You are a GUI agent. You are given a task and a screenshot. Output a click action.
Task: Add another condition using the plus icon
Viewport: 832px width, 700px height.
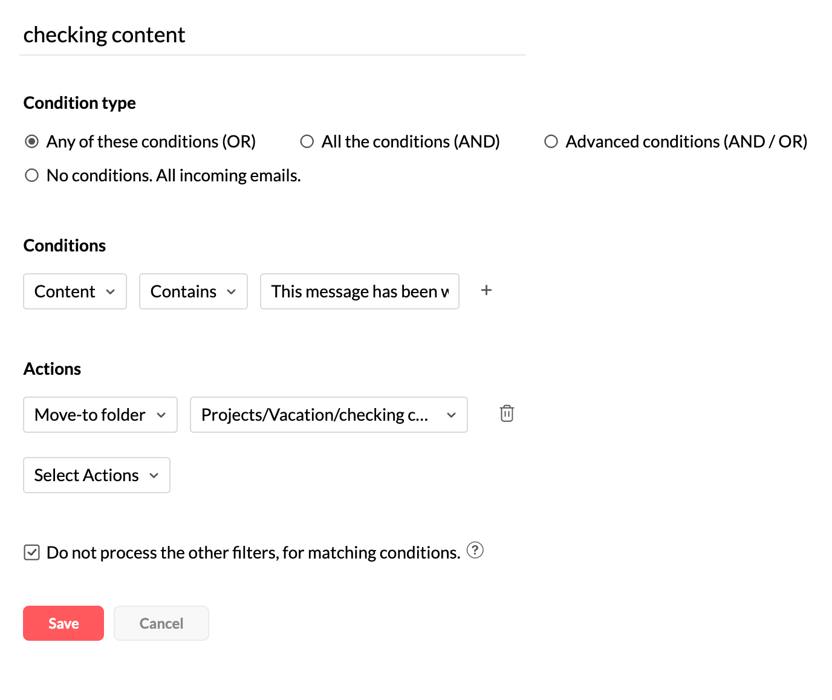pyautogui.click(x=486, y=291)
